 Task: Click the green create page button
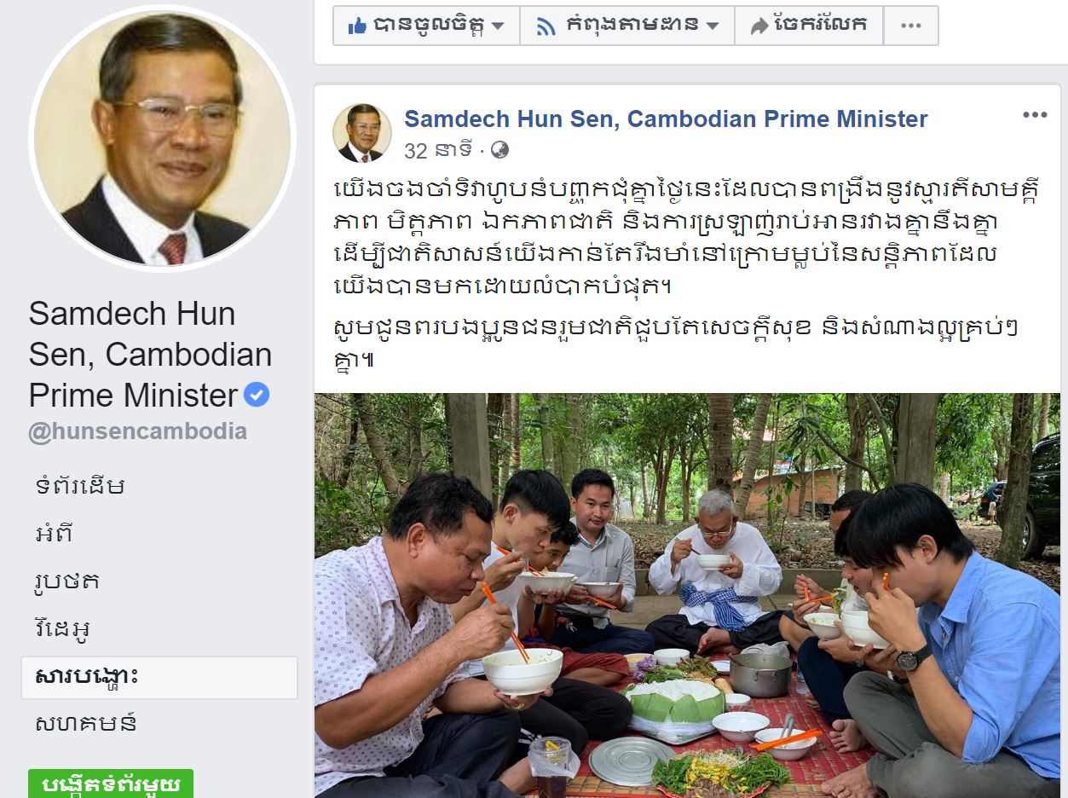tap(111, 784)
